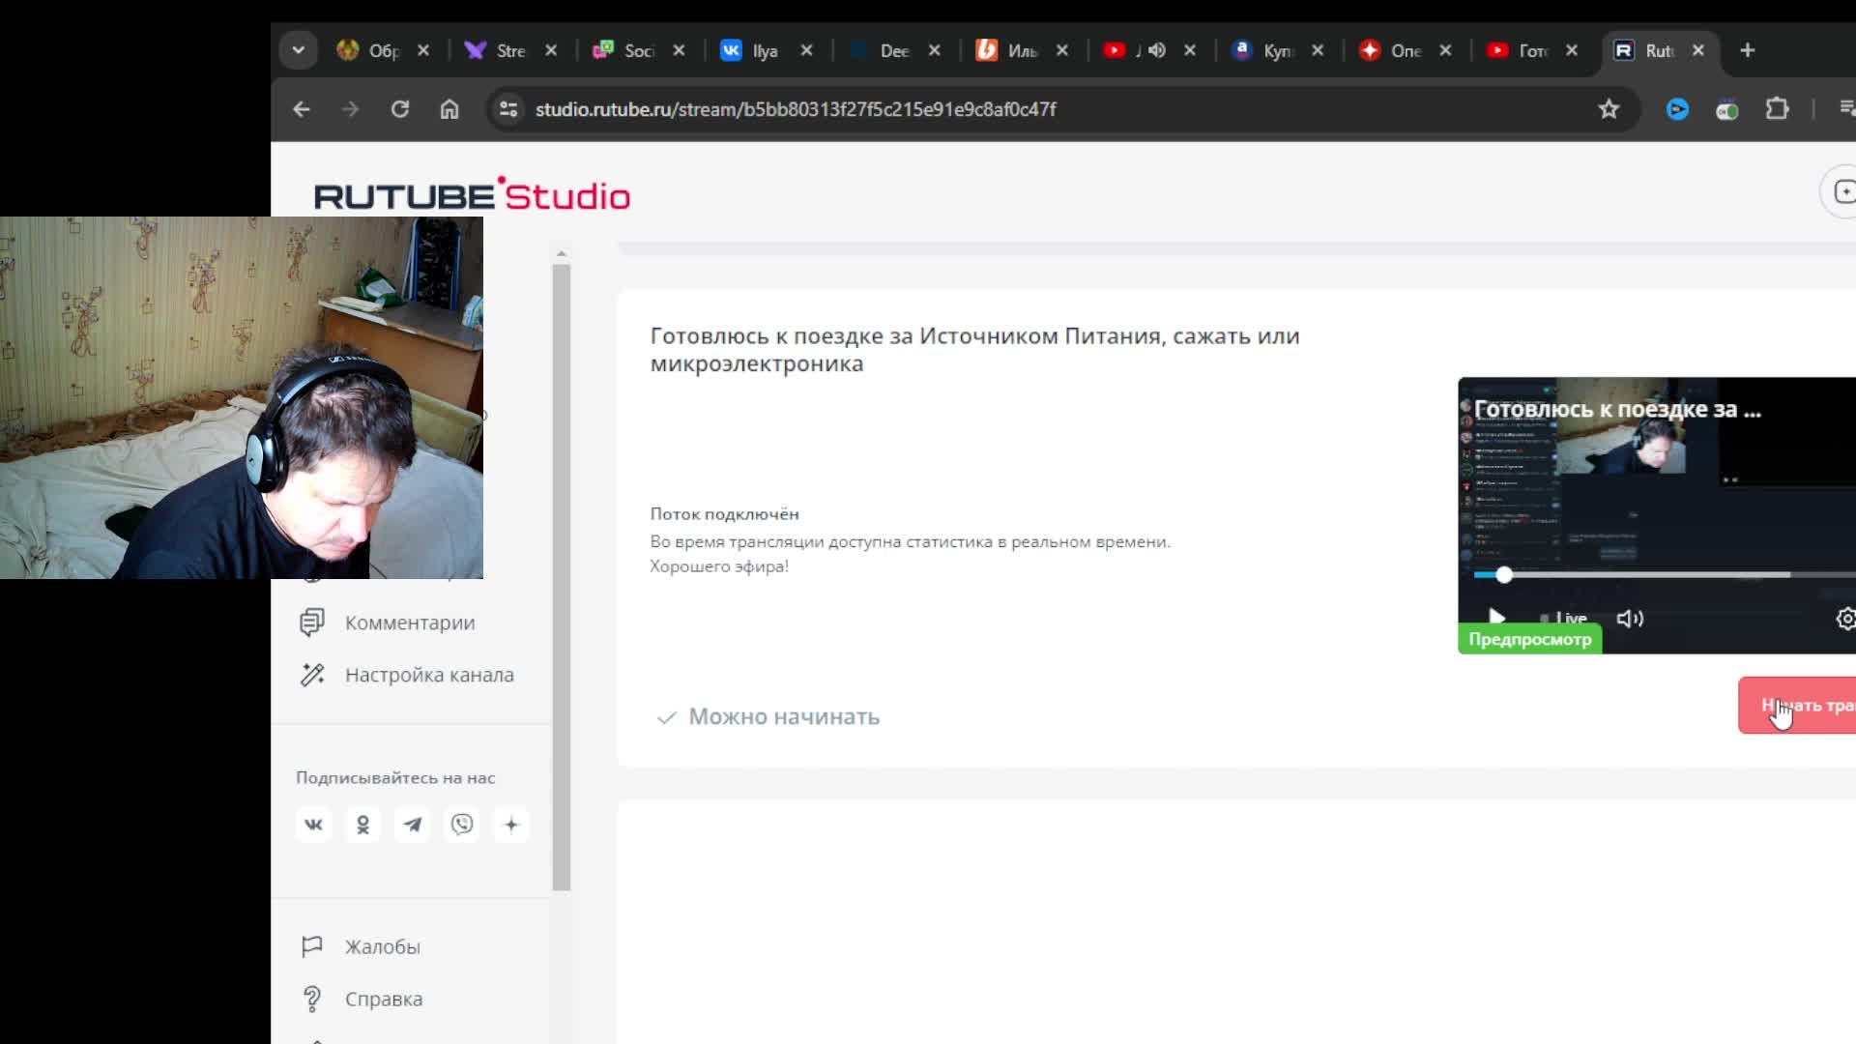Open the Telegram social link
The width and height of the screenshot is (1856, 1044).
(413, 825)
